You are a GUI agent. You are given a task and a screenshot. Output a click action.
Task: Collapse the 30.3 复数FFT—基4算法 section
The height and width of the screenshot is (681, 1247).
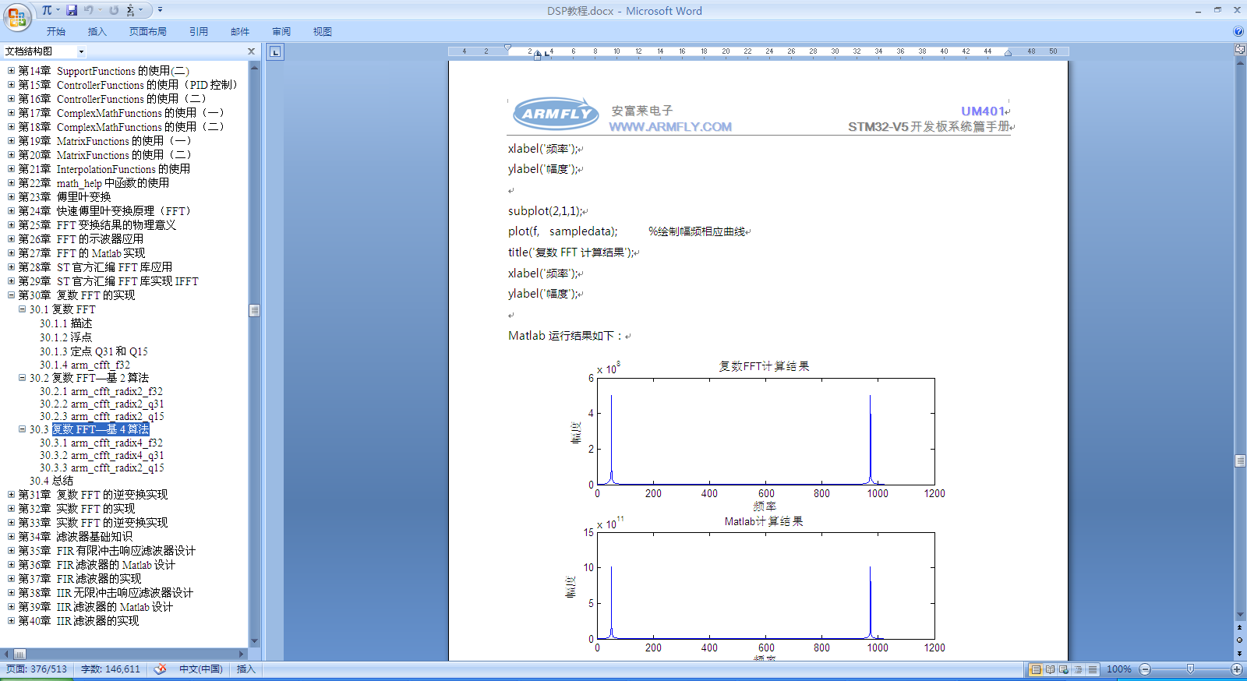coord(22,429)
